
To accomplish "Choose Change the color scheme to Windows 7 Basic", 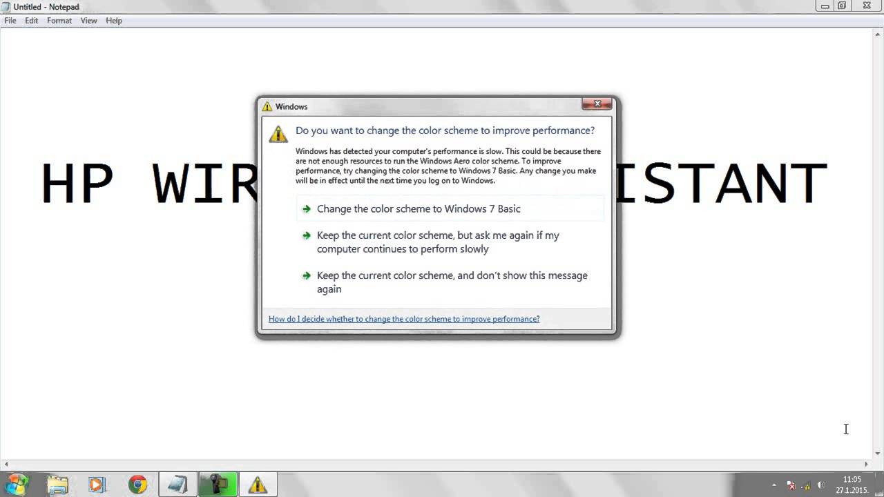I will [x=450, y=208].
